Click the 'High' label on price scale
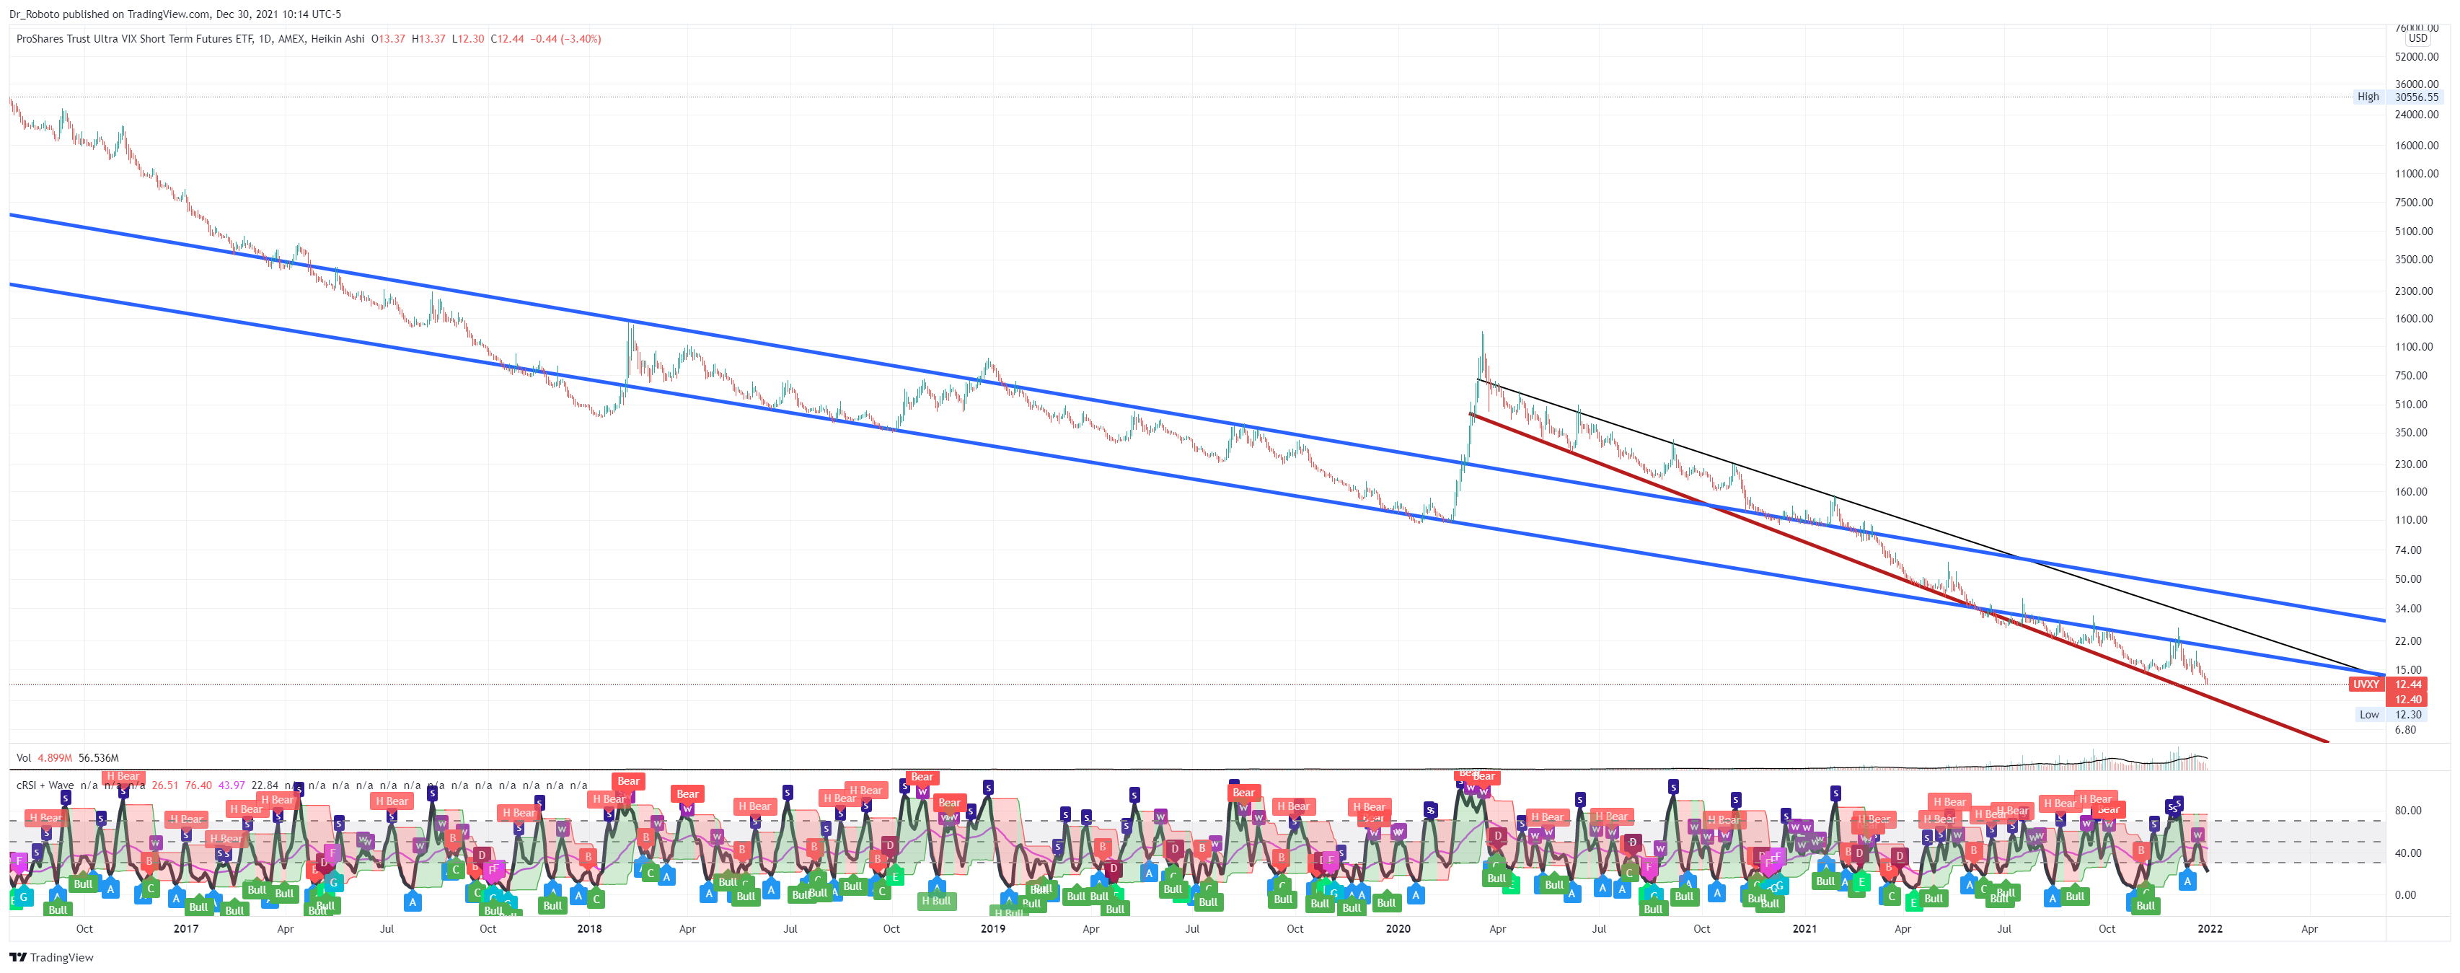The image size is (2460, 973). click(2368, 97)
